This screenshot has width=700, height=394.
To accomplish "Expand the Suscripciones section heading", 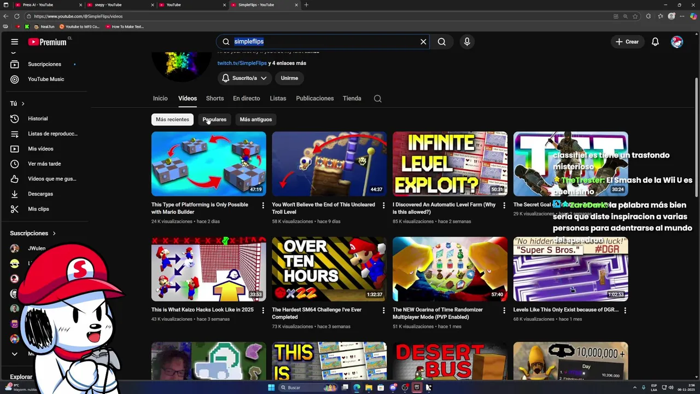I will [33, 233].
